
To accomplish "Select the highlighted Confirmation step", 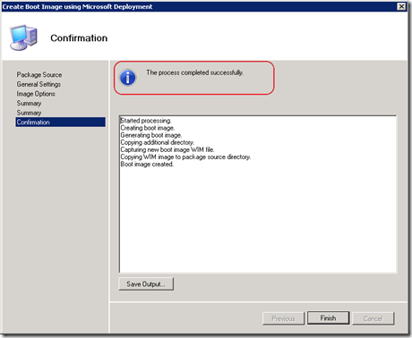I will click(x=60, y=122).
